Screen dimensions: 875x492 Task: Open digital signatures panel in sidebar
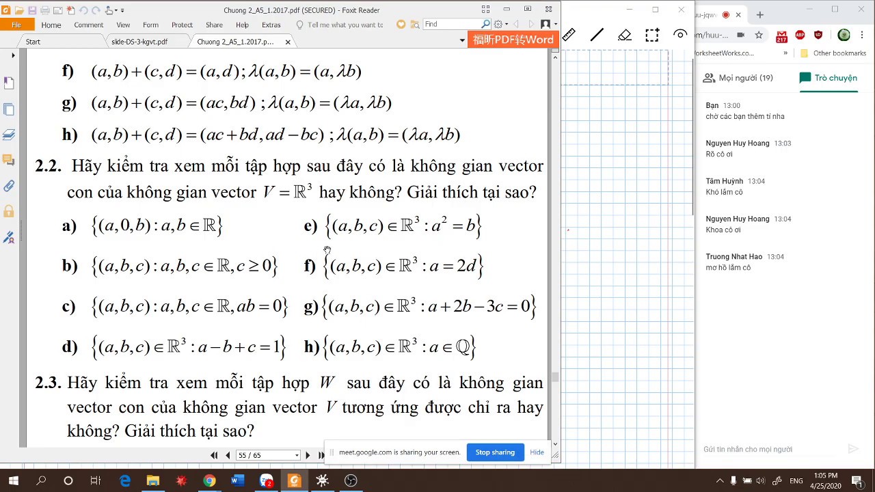point(9,237)
